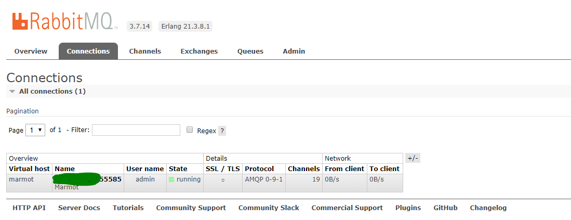Image resolution: width=571 pixels, height=220 pixels.
Task: Open the Community Slack link
Action: point(269,208)
